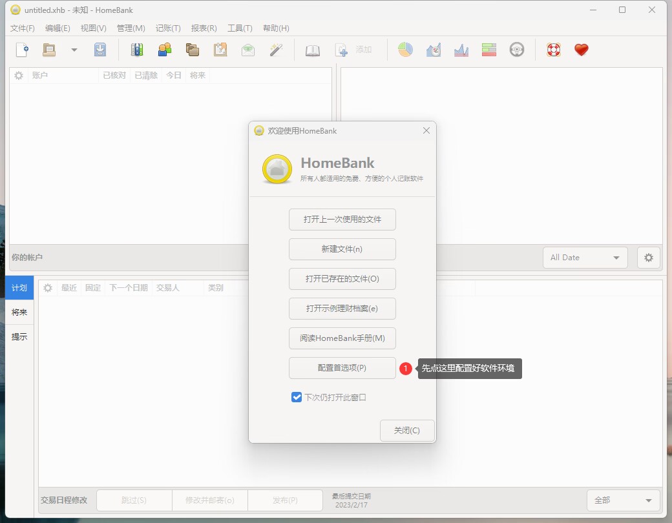
Task: Click the 配置首选项(P) button
Action: [342, 368]
